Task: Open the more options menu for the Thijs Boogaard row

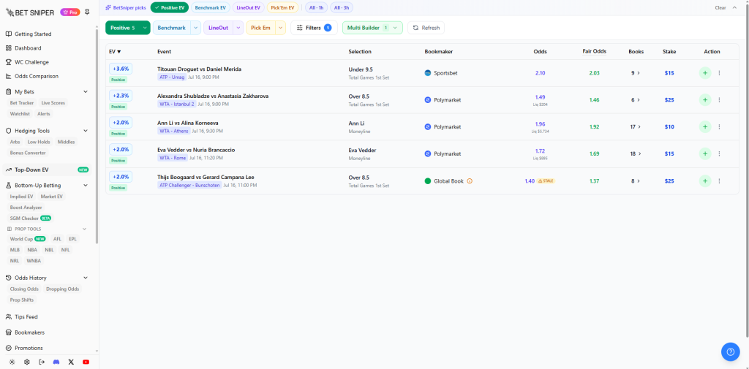Action: (x=719, y=181)
